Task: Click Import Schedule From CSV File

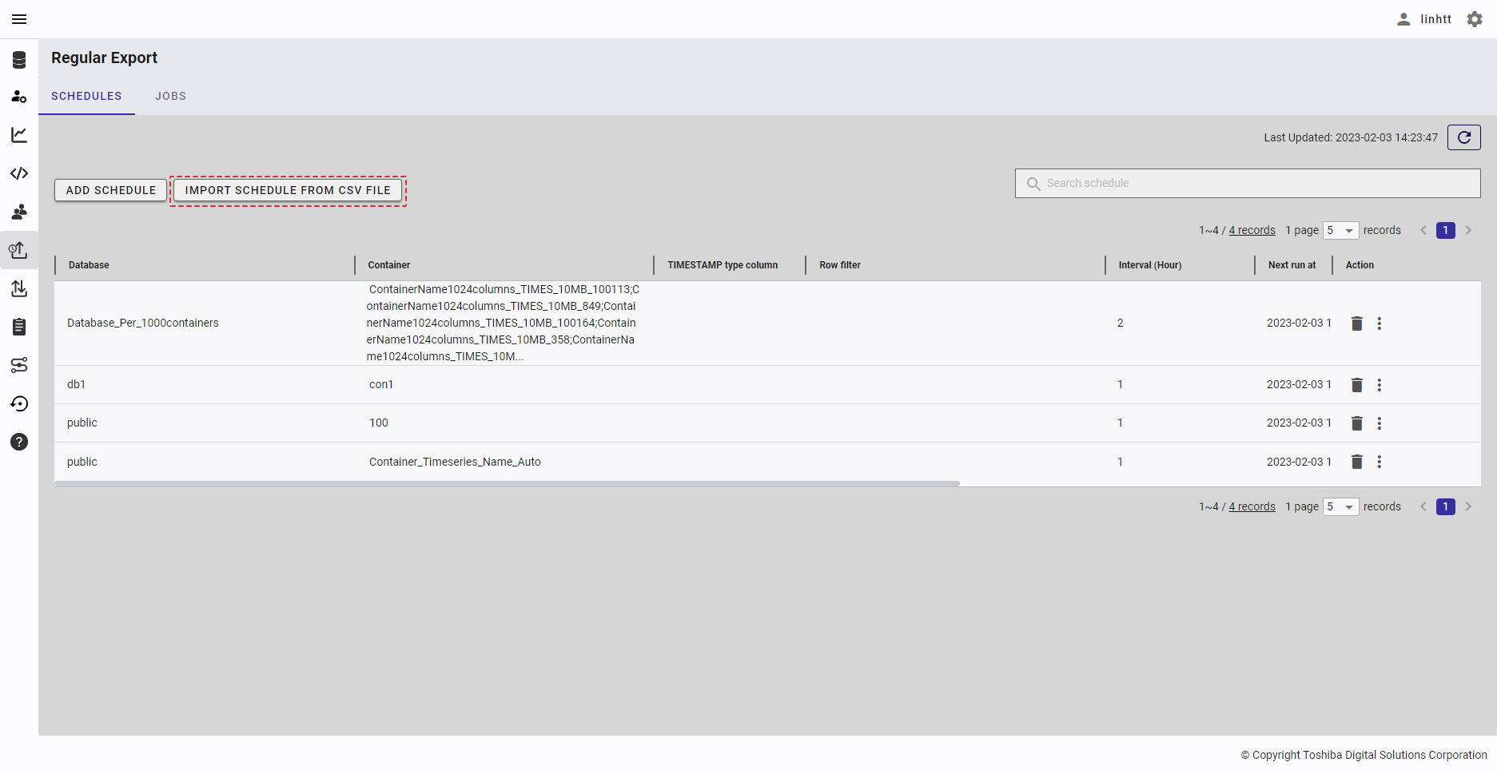Action: click(288, 190)
